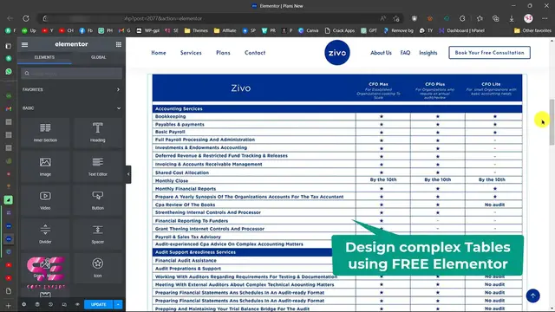Switch to responsive mode icon
The image size is (555, 312).
click(x=64, y=304)
